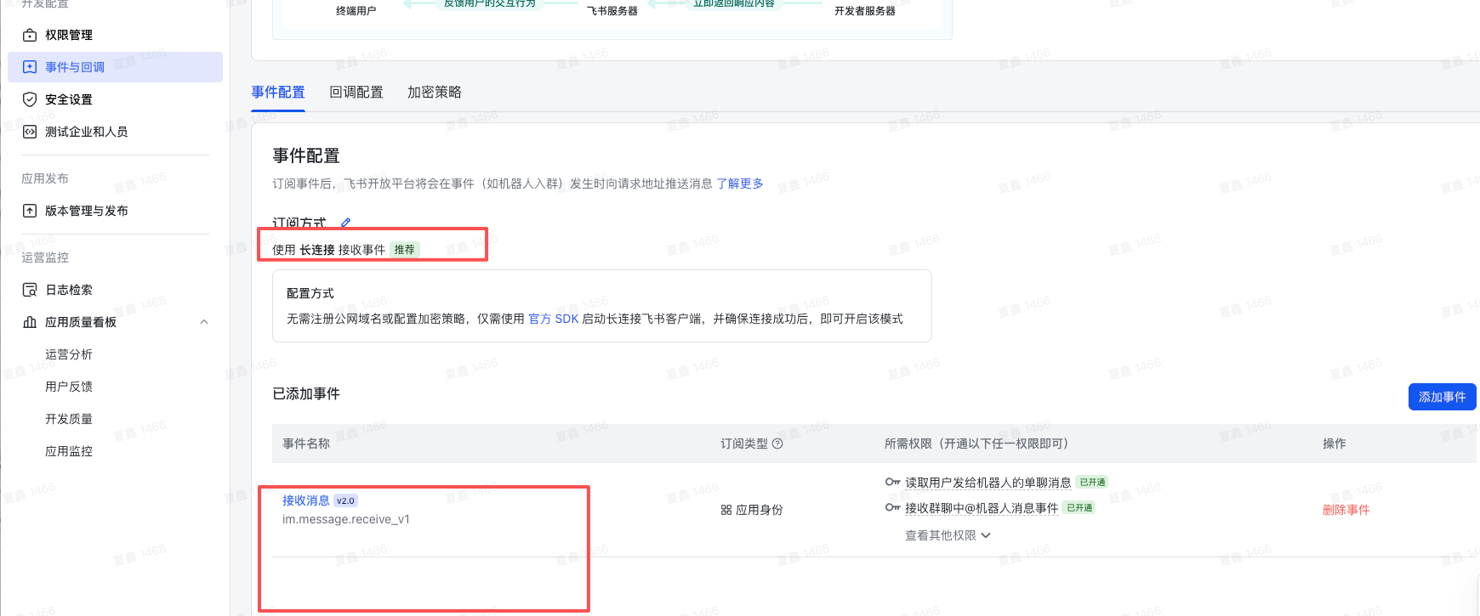The height and width of the screenshot is (616, 1480).
Task: Edit 订阅方式 with the pencil icon
Action: [345, 223]
